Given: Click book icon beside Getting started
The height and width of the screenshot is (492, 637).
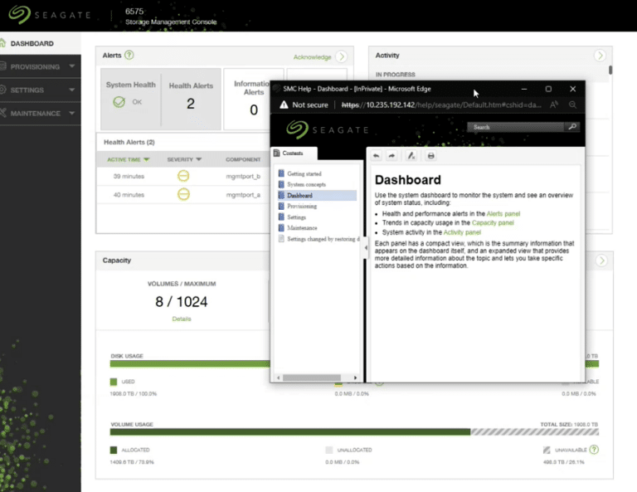Looking at the screenshot, I should tap(281, 173).
